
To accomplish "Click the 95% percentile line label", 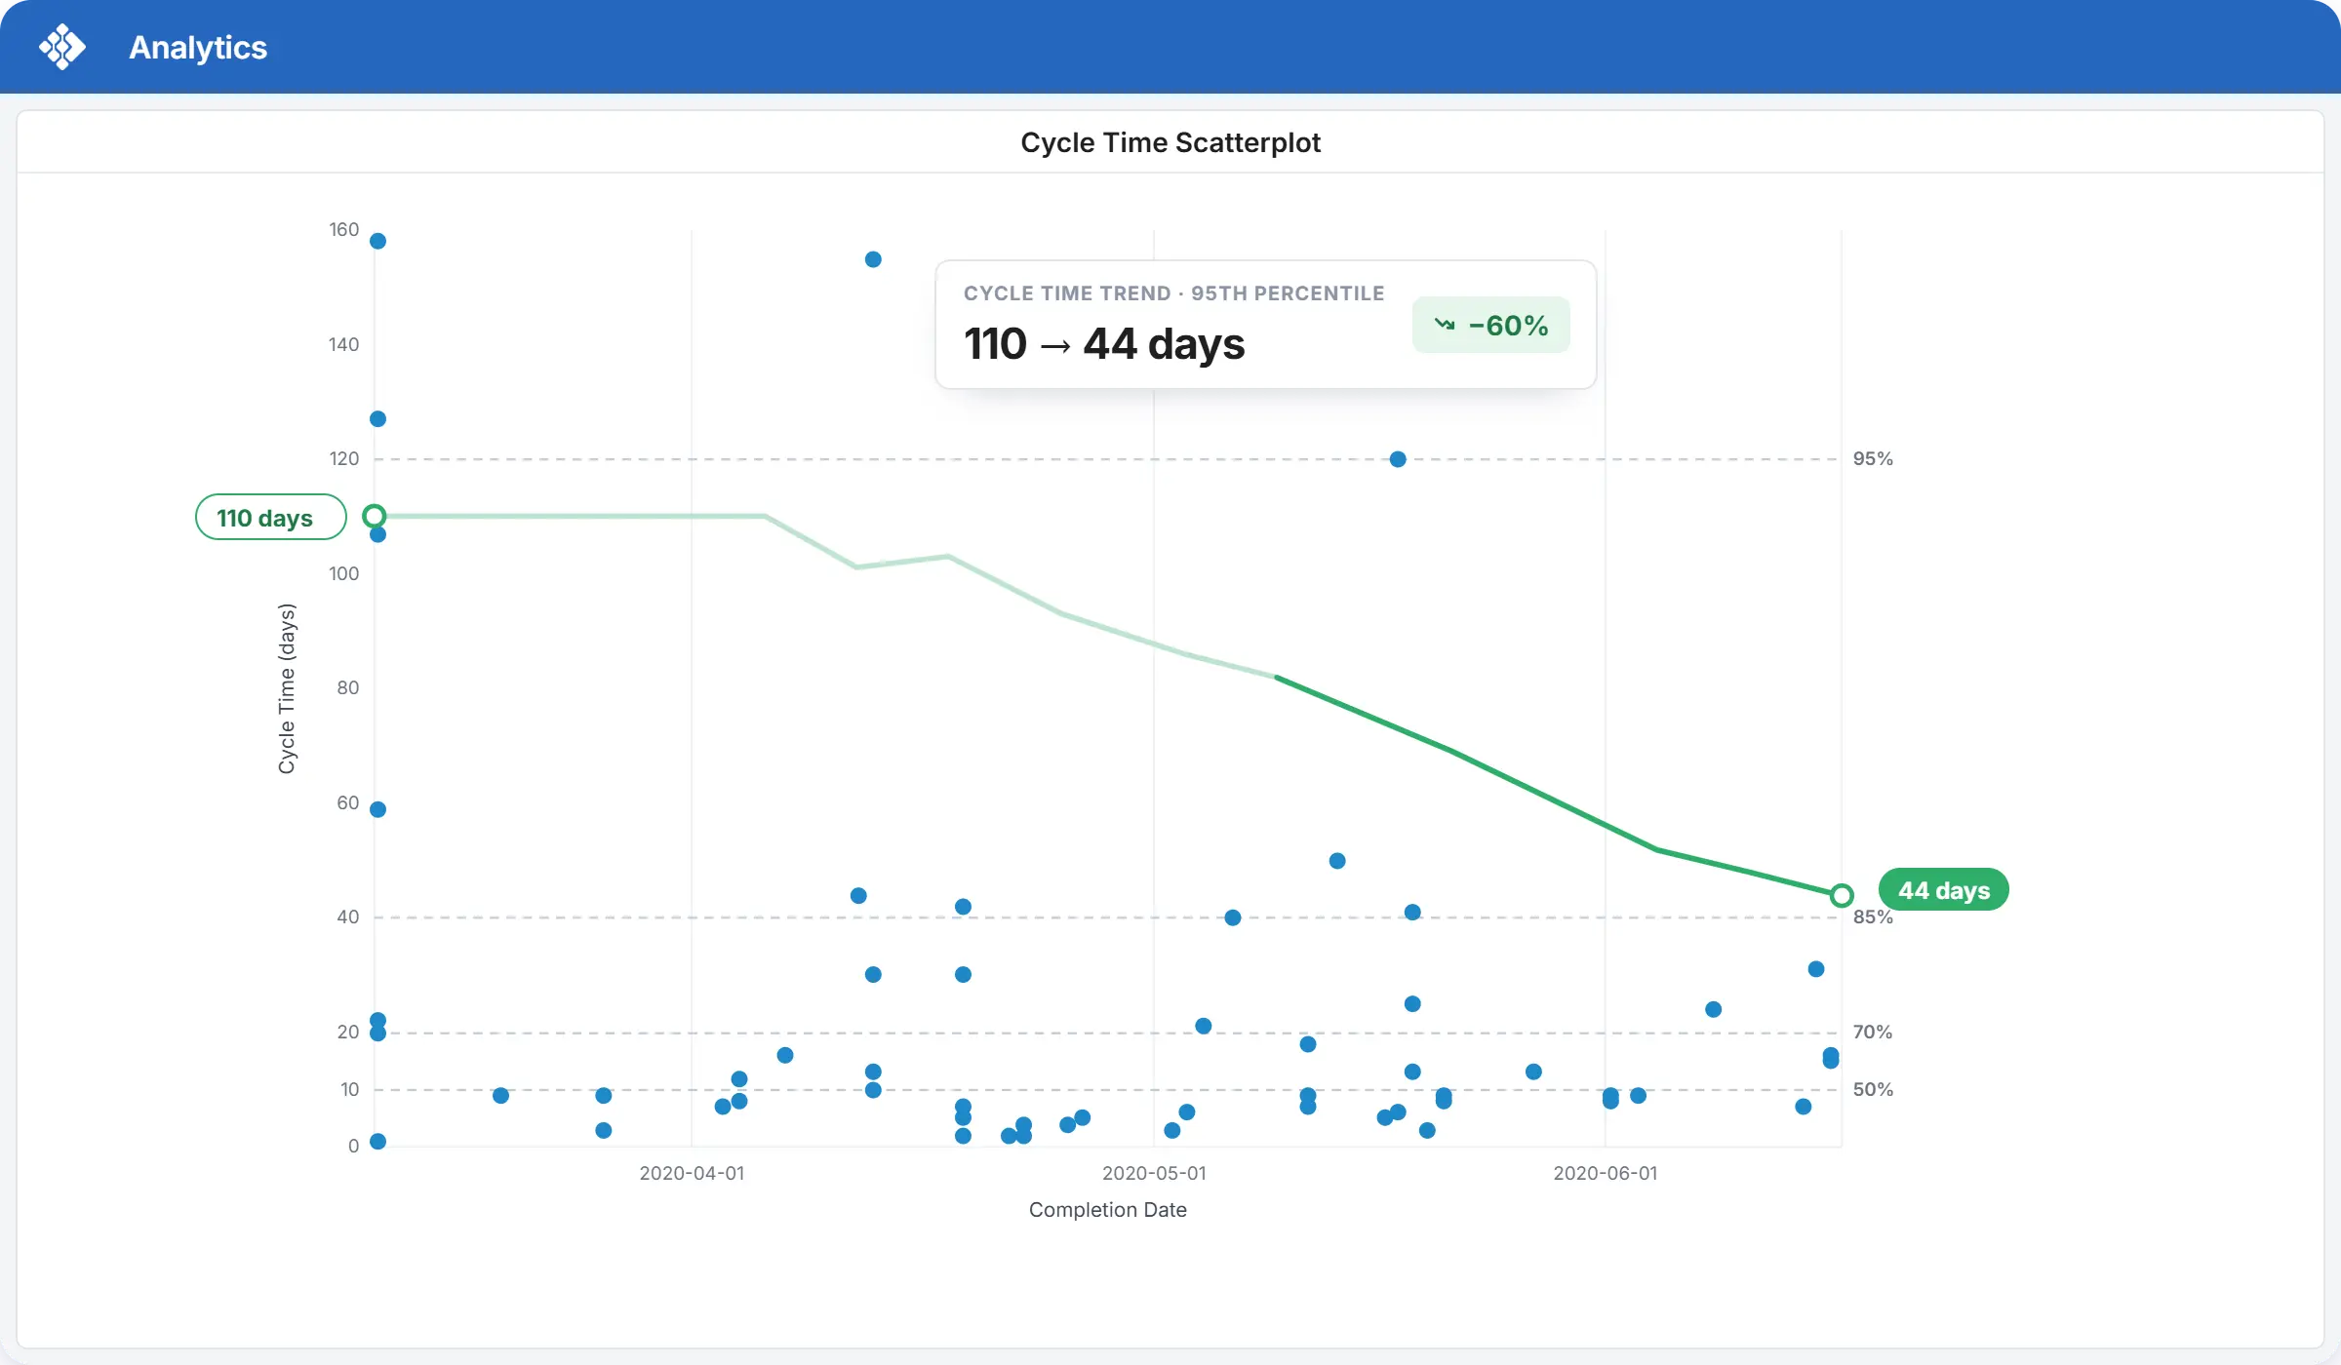I will 1873,458.
